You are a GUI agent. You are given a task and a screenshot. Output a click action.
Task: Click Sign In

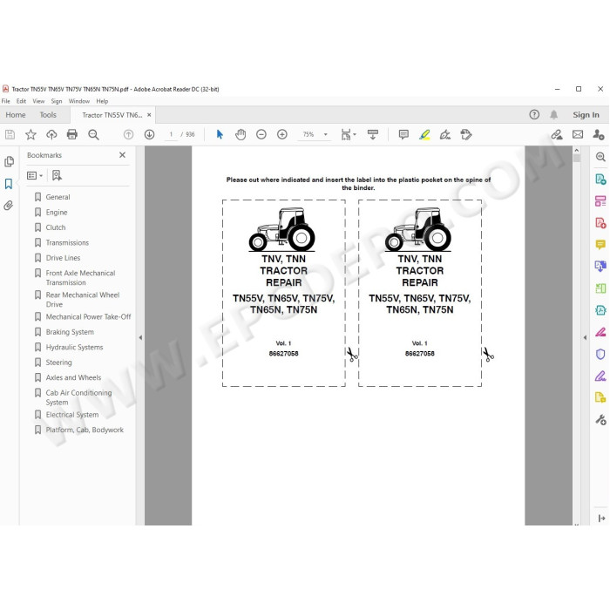click(x=586, y=115)
